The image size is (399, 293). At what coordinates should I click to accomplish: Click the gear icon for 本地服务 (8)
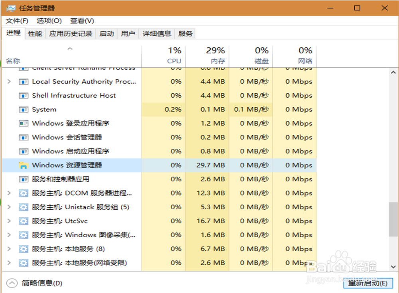coord(24,249)
